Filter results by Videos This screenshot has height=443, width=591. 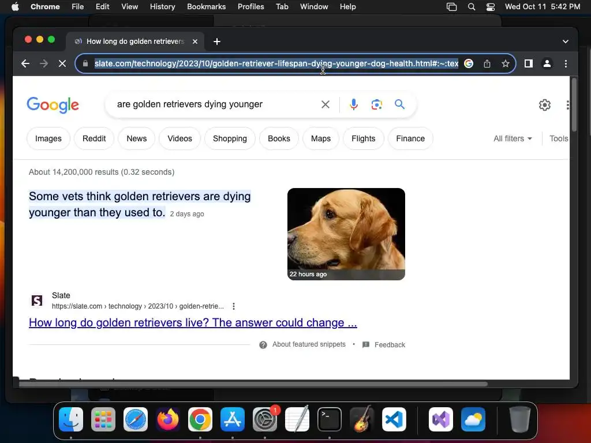(180, 138)
